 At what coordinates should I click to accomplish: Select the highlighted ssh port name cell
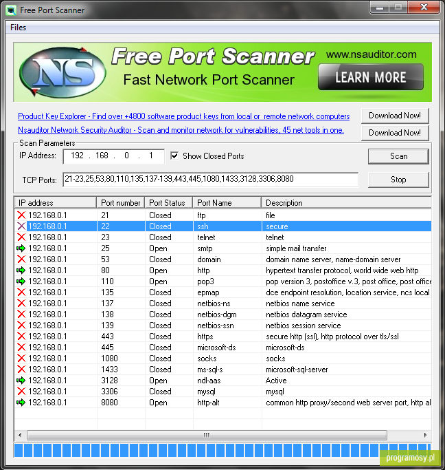click(x=203, y=226)
